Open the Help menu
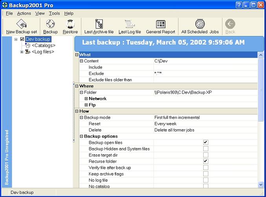The height and width of the screenshot is (197, 266). (x=69, y=13)
